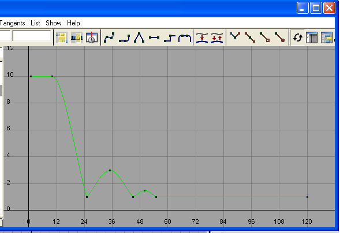The height and width of the screenshot is (233, 340).
Task: Click Buffer Curve Snapshot icon
Action: coord(202,37)
